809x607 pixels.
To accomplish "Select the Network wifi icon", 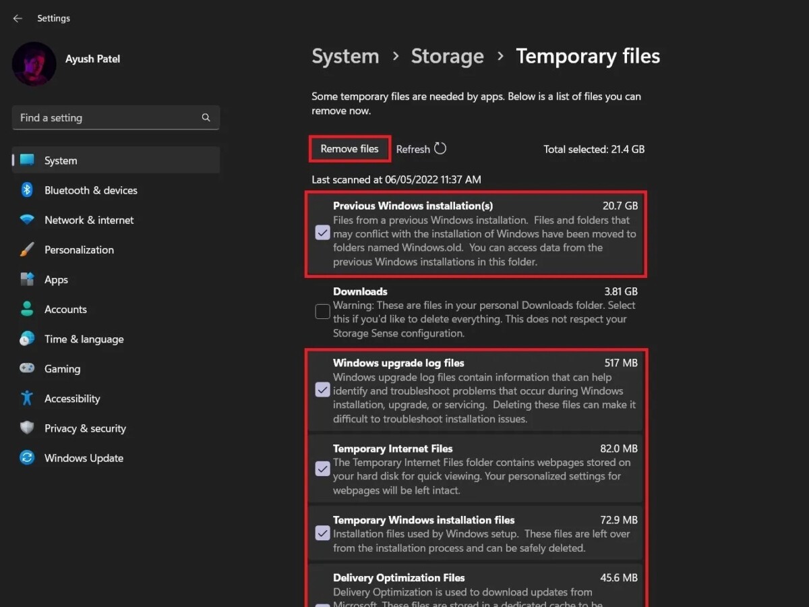I will coord(27,220).
